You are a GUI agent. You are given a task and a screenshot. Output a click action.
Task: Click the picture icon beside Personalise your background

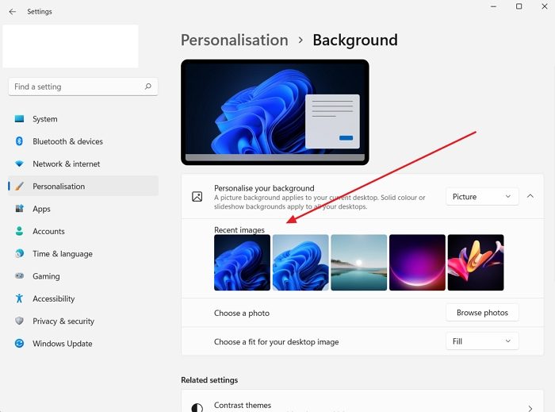click(x=197, y=197)
